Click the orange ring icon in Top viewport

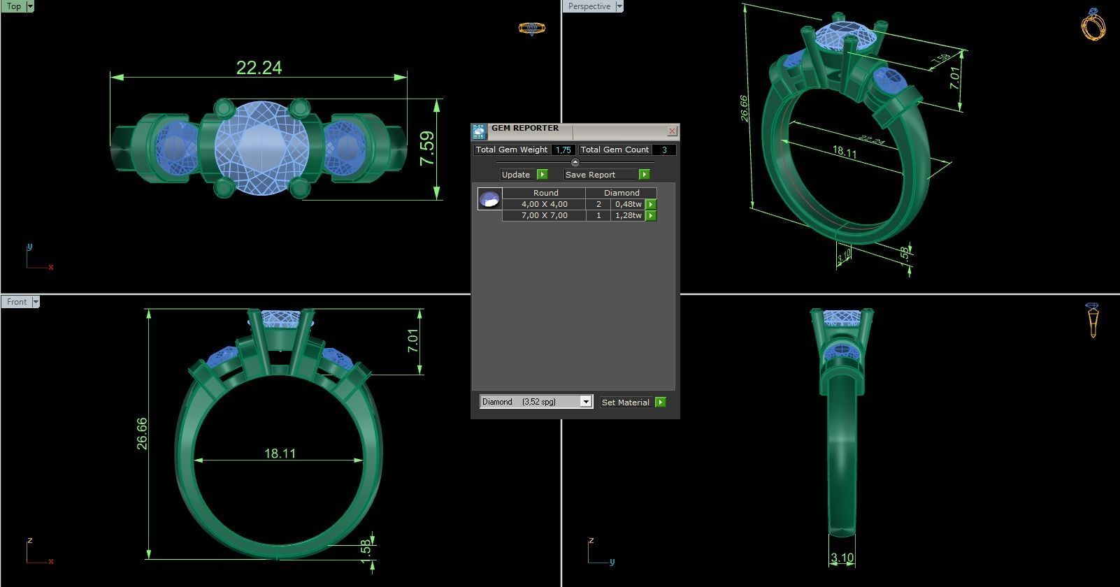click(531, 29)
